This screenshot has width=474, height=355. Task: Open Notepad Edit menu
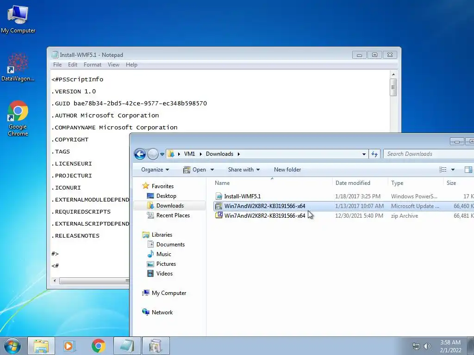[73, 65]
